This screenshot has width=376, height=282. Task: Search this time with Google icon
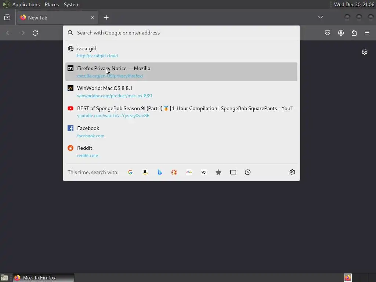point(130,172)
